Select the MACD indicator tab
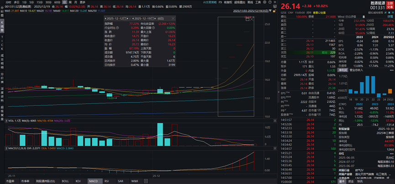395x184 pixels. click(x=93, y=181)
